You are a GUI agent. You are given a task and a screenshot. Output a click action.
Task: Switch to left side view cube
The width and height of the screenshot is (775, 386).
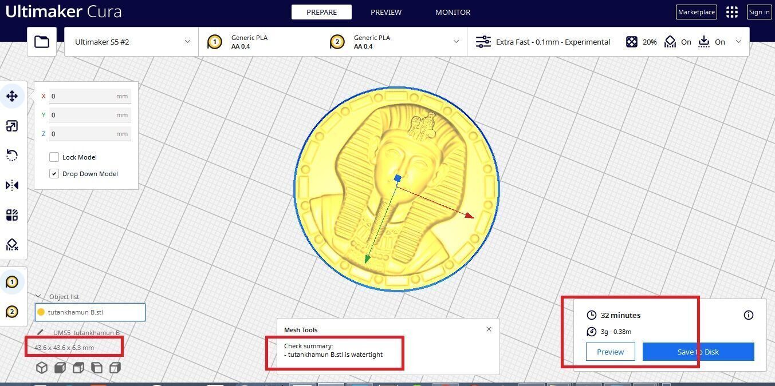(97, 368)
